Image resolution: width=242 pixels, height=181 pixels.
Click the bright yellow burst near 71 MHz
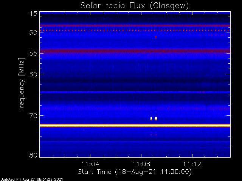154,118
